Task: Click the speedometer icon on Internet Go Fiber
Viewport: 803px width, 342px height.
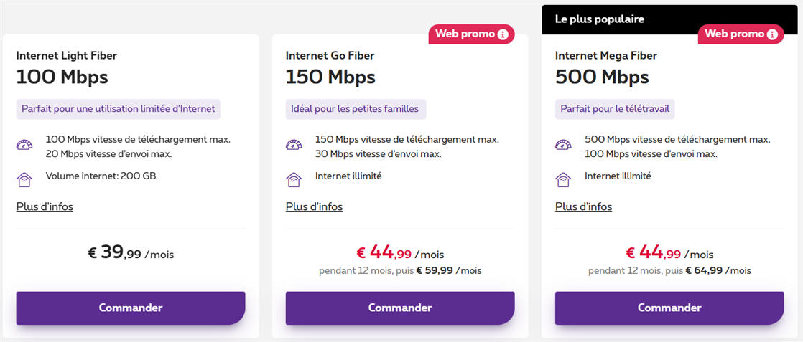Action: click(294, 146)
